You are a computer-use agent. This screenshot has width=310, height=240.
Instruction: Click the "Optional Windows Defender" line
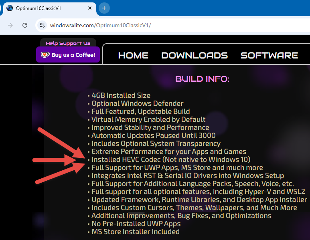pyautogui.click(x=137, y=103)
